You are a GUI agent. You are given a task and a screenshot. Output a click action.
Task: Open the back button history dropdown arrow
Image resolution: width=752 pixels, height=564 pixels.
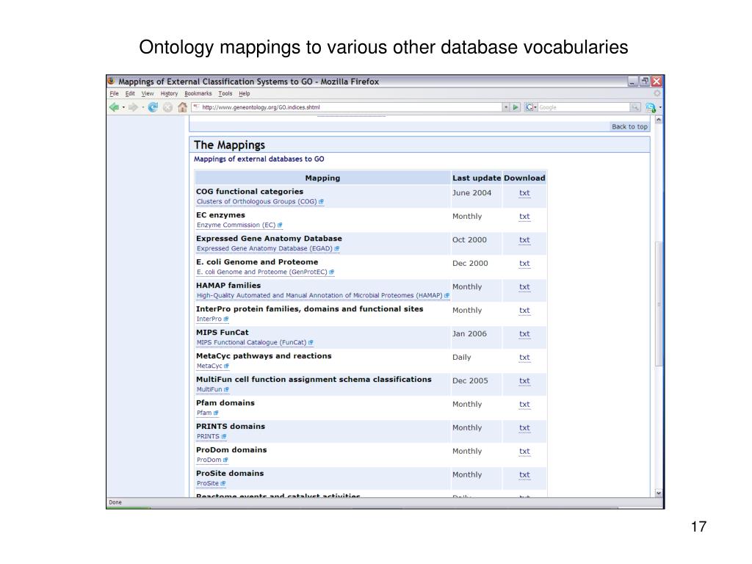pyautogui.click(x=123, y=107)
